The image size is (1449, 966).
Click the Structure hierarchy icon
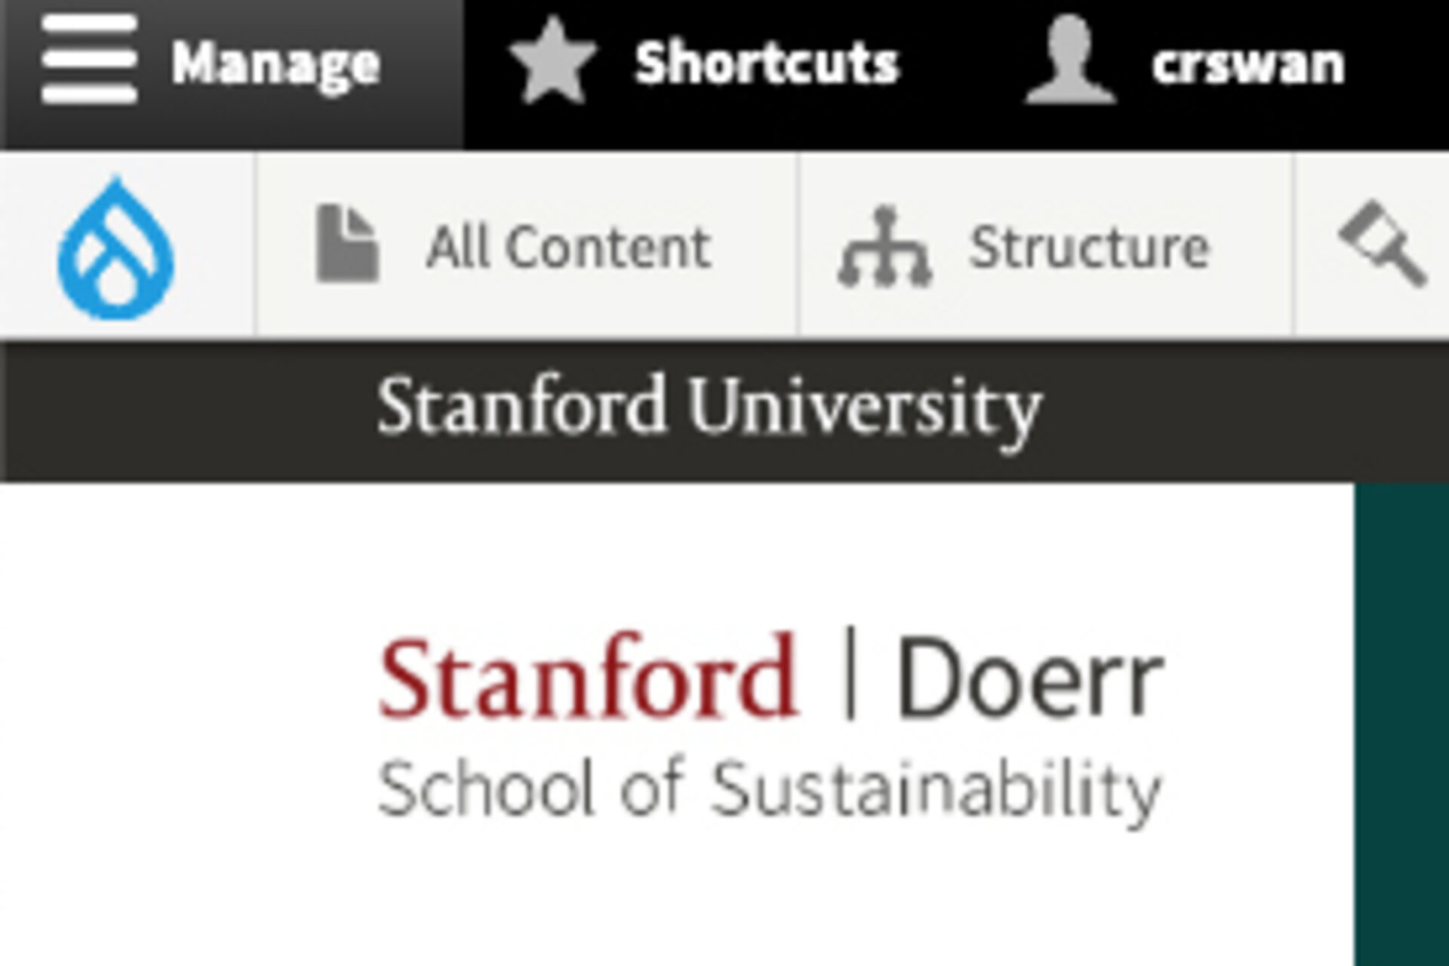[884, 247]
